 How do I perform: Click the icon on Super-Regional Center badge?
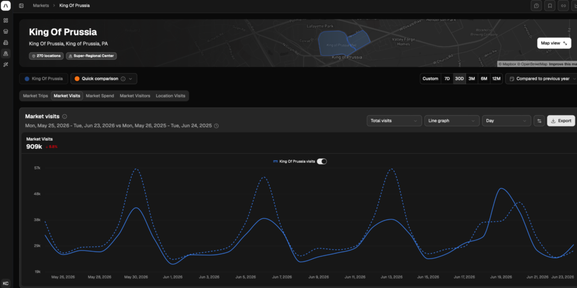[70, 56]
